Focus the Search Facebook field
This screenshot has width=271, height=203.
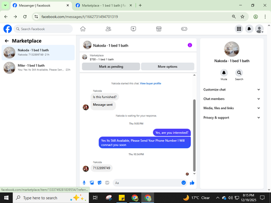click(x=43, y=29)
